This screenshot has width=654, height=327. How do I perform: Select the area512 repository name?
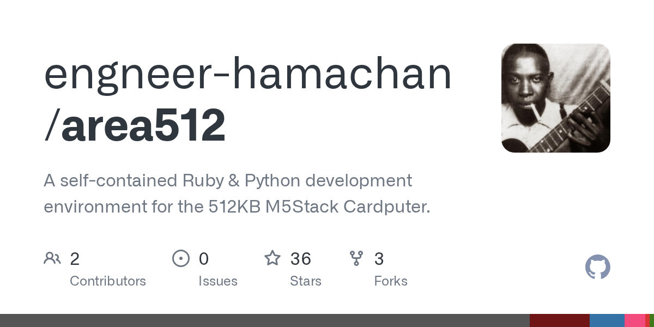coord(143,125)
